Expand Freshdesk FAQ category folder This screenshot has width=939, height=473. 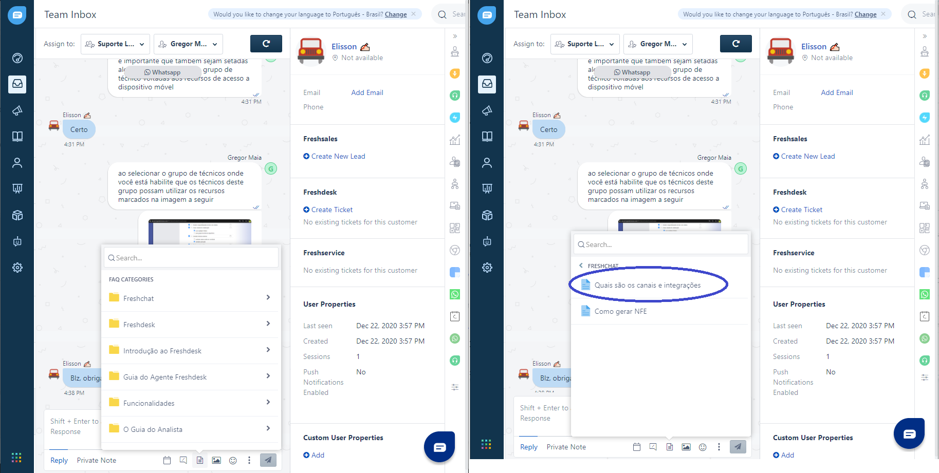click(191, 325)
